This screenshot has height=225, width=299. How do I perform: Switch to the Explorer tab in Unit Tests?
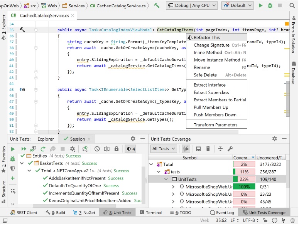pyautogui.click(x=46, y=139)
